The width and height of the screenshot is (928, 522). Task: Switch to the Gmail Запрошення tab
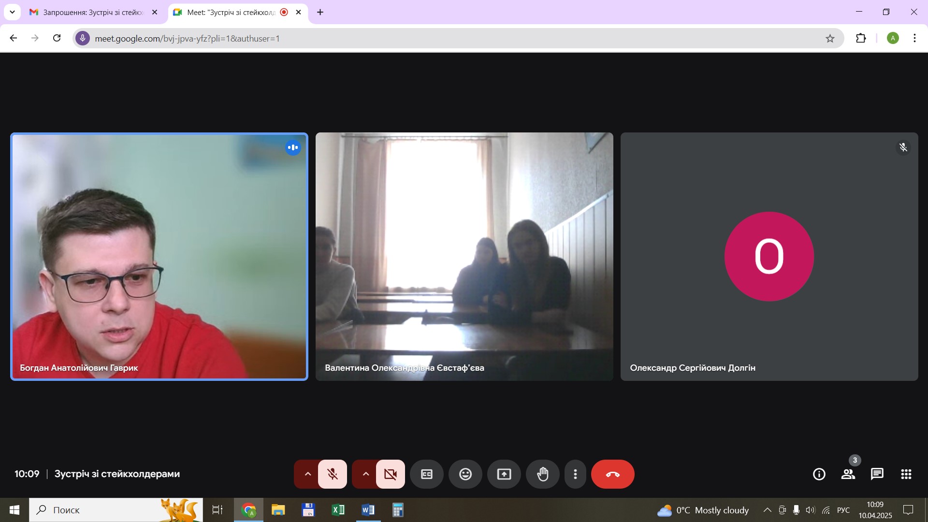tap(94, 12)
